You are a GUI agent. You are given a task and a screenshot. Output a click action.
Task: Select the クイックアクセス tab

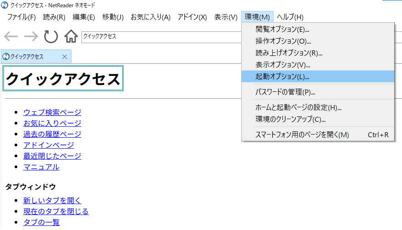[36, 56]
